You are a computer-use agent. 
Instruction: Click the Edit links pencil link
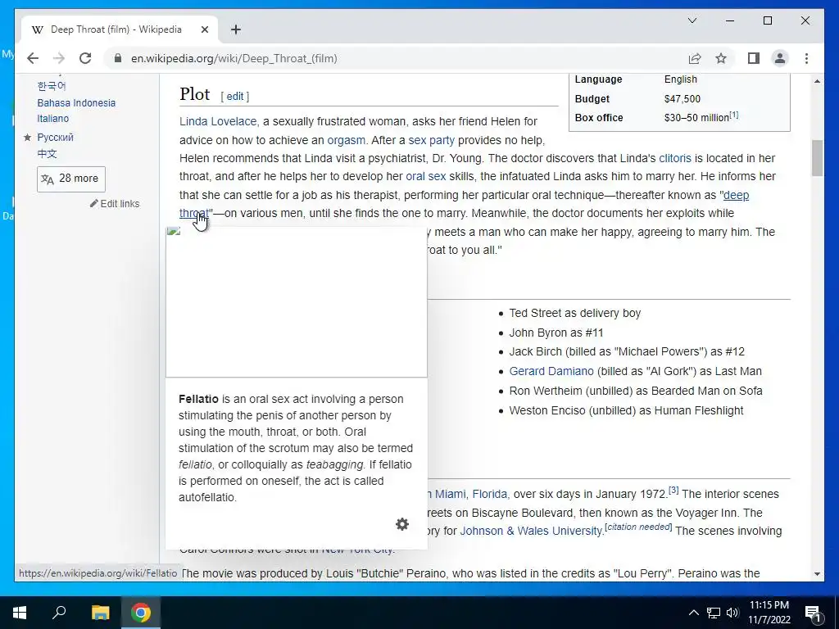pos(115,204)
